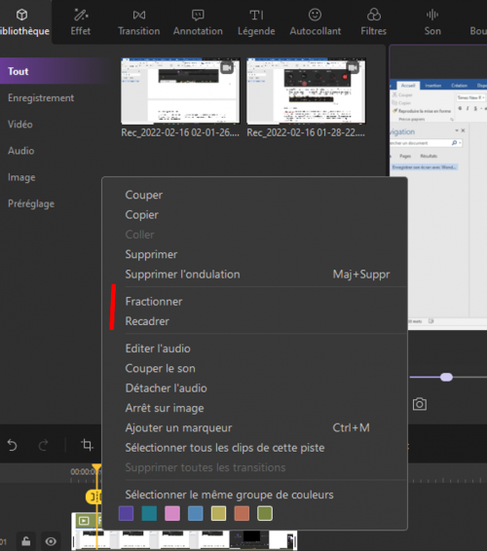The image size is (487, 551).
Task: Select the Vidéo category
Action: point(20,124)
